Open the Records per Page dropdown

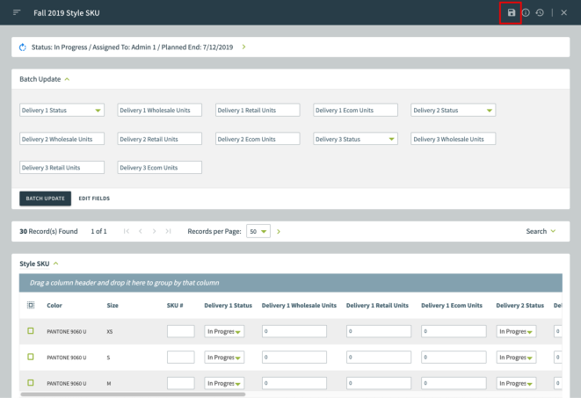click(x=258, y=230)
